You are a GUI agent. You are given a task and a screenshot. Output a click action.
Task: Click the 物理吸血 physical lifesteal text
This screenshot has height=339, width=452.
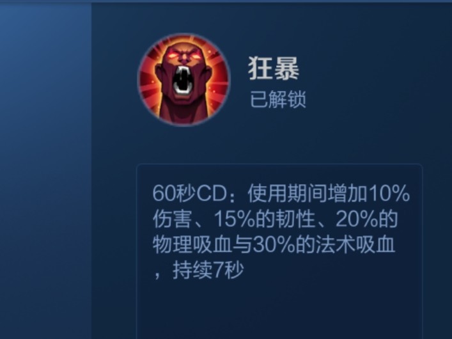[192, 245]
